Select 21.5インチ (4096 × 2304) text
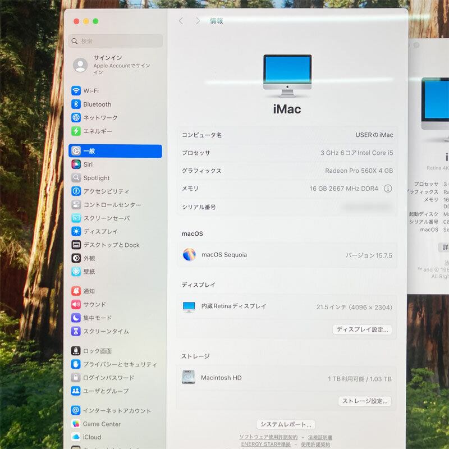The height and width of the screenshot is (449, 449). (x=354, y=307)
